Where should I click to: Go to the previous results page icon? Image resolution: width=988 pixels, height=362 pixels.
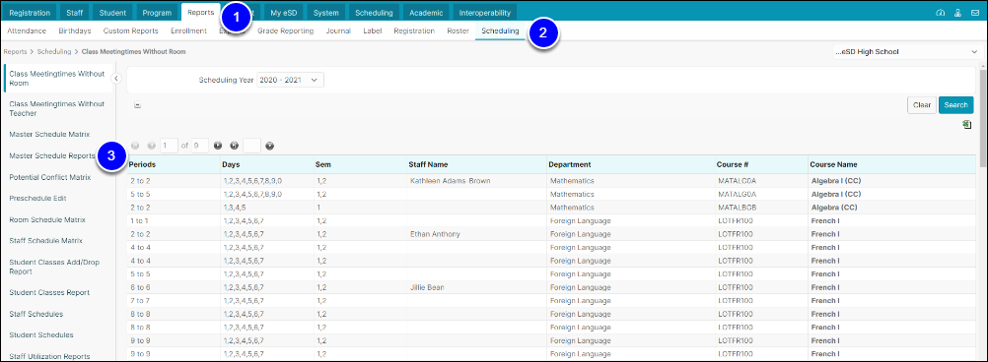pyautogui.click(x=151, y=146)
